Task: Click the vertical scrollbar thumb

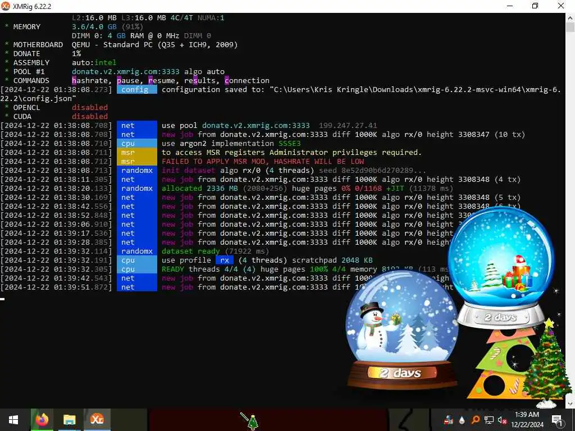Action: tap(571, 27)
